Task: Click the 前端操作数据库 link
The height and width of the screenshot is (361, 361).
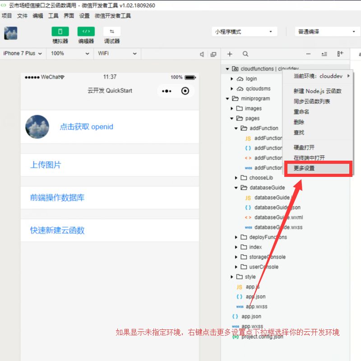Action: [x=57, y=198]
